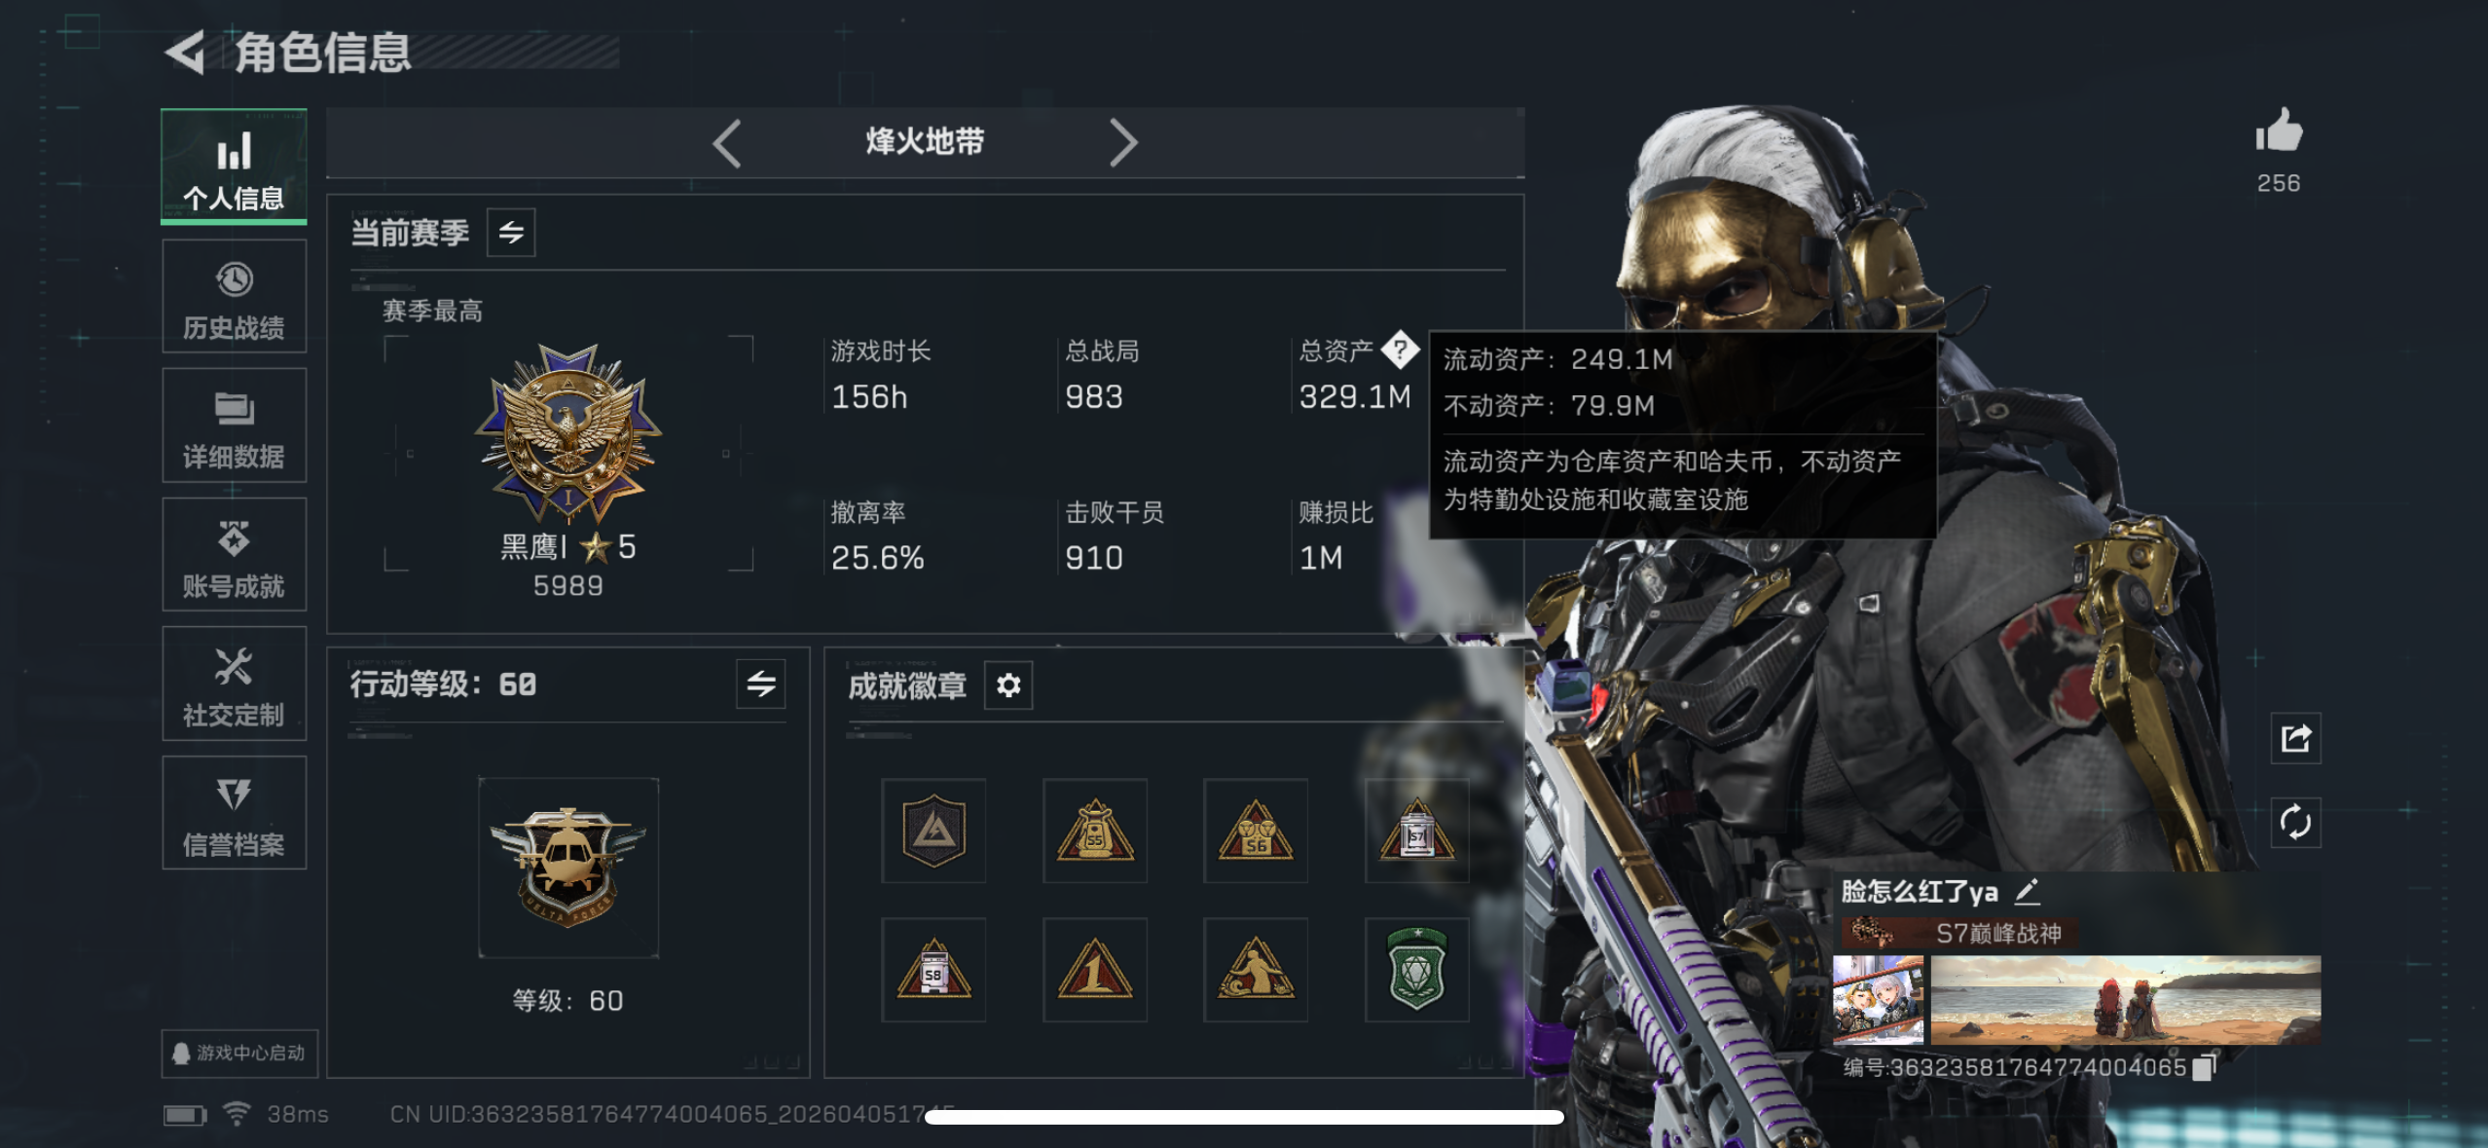Open the 社交定制 tab
Viewport: 2488px width, 1148px height.
[x=235, y=685]
